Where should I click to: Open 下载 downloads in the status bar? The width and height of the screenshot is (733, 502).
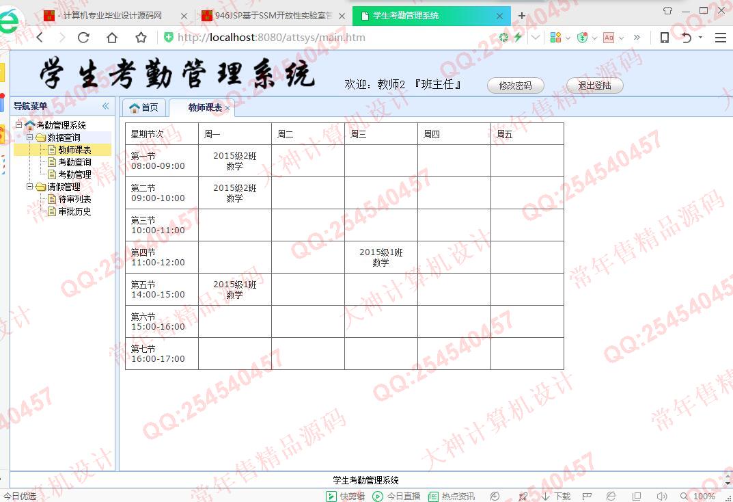tap(556, 497)
